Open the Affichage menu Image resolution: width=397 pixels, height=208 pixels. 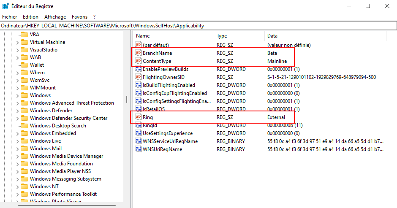click(55, 17)
